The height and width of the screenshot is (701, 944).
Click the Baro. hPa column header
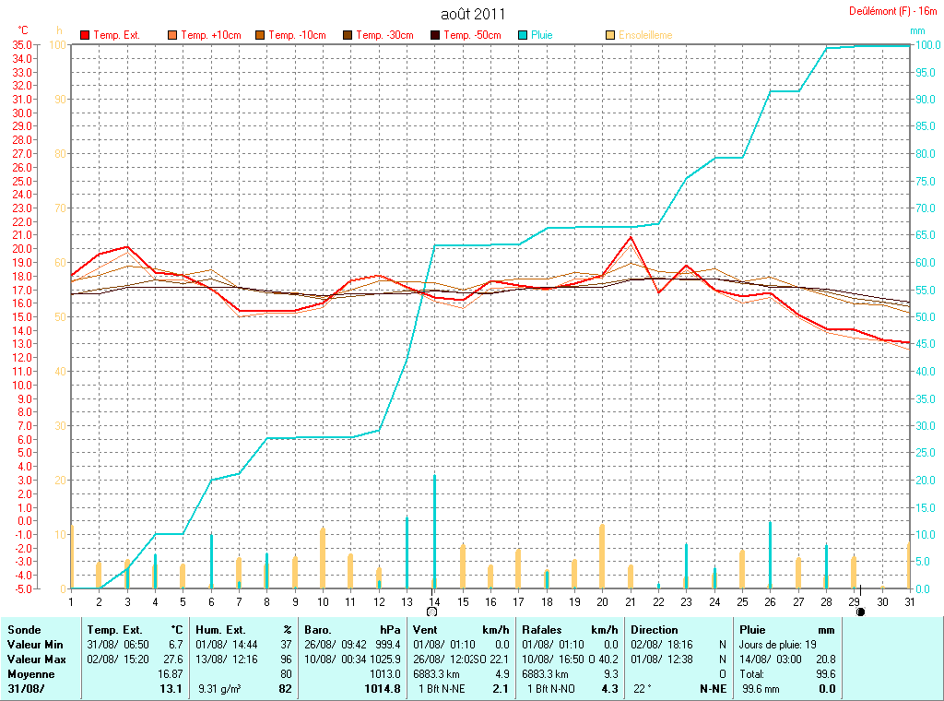pyautogui.click(x=352, y=630)
